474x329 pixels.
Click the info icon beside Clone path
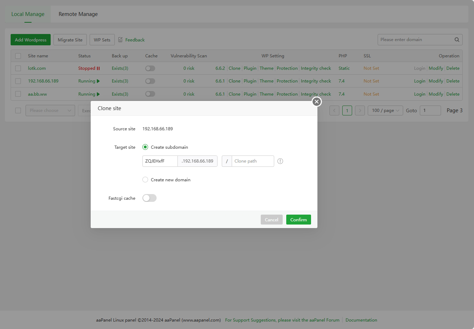[280, 161]
